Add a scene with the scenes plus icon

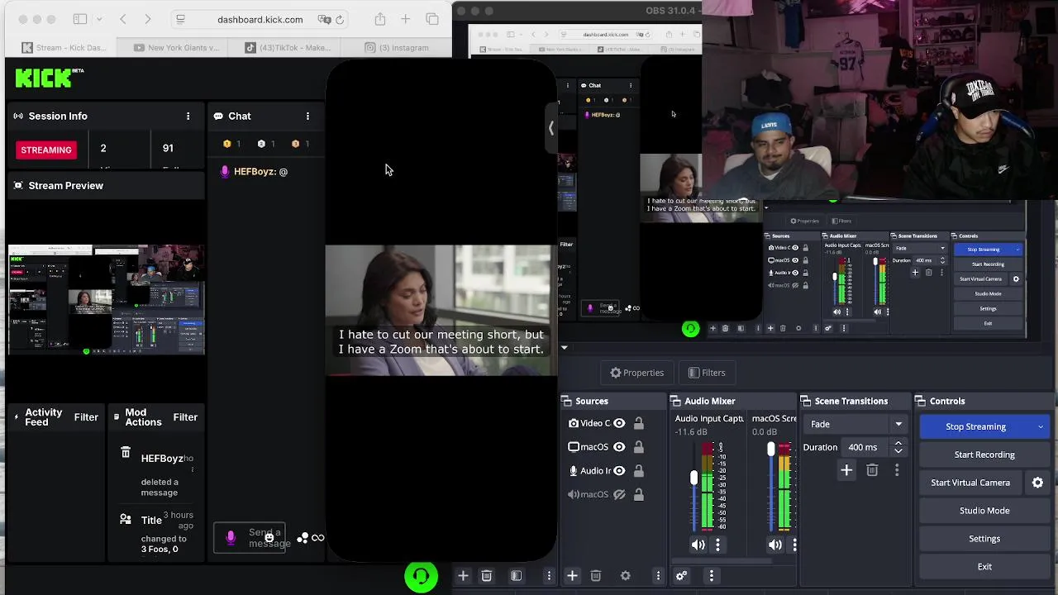[463, 575]
